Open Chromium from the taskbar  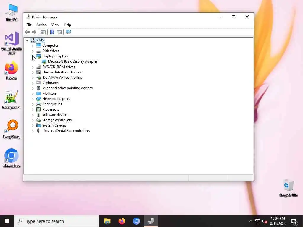coord(136,221)
